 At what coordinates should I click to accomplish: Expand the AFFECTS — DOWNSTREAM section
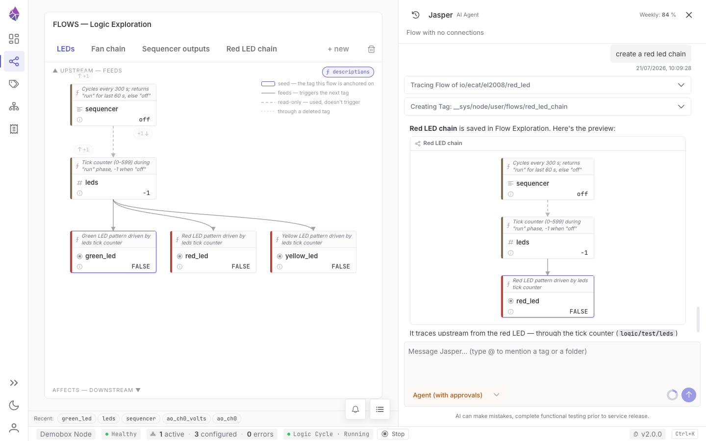[x=97, y=390]
